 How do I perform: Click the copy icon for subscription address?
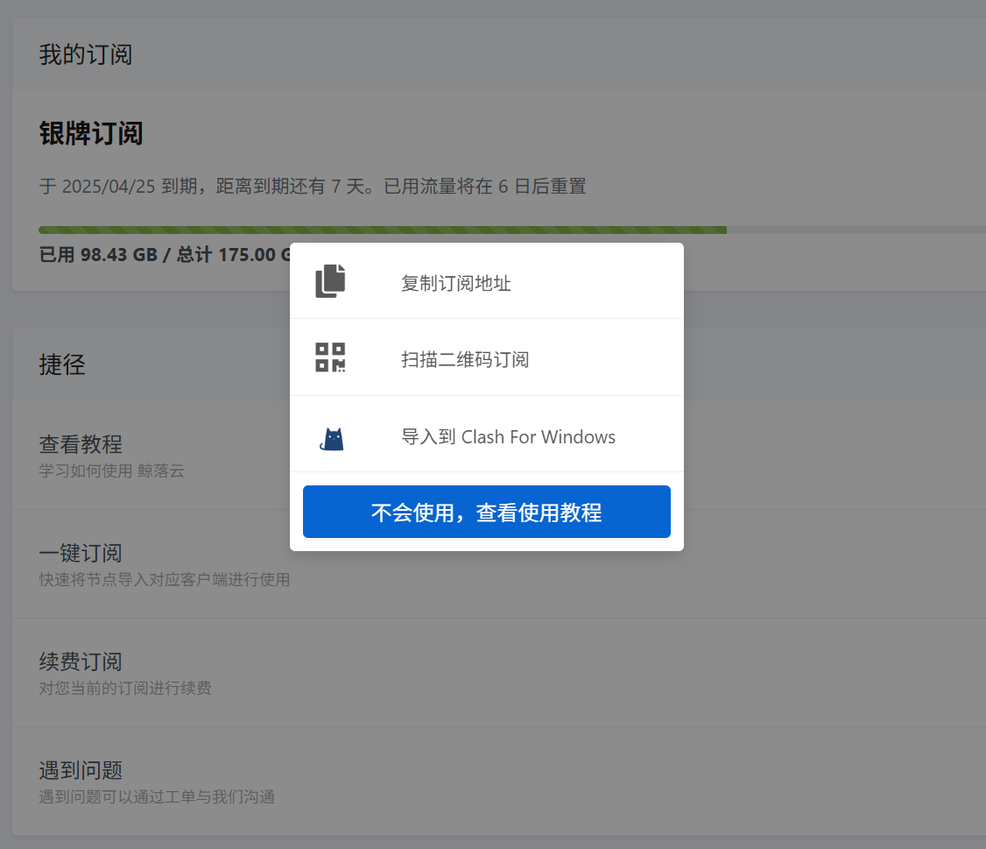point(330,281)
